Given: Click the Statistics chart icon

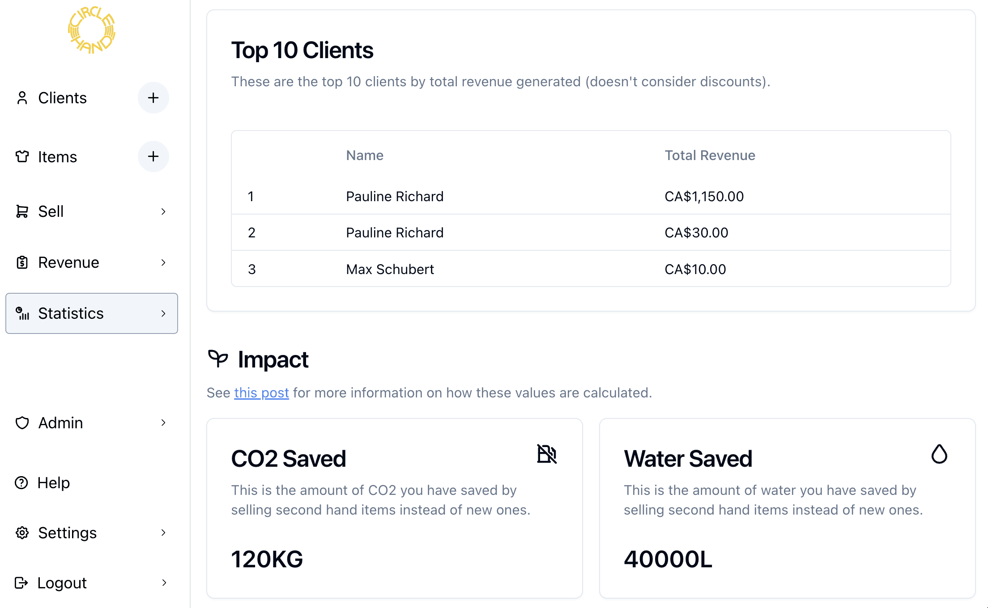Looking at the screenshot, I should tap(22, 313).
